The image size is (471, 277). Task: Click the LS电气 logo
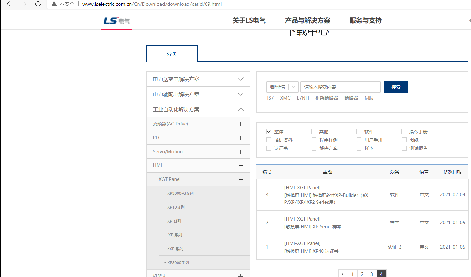tap(117, 21)
